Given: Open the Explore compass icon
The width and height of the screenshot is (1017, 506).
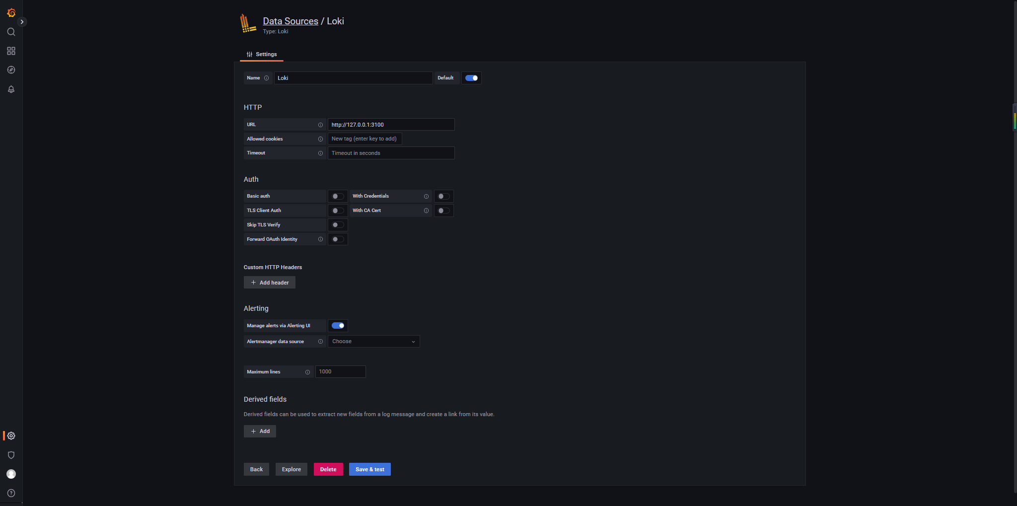Looking at the screenshot, I should click(11, 70).
